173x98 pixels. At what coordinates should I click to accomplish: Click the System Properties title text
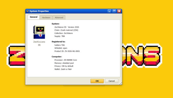pyautogui.click(x=39, y=11)
